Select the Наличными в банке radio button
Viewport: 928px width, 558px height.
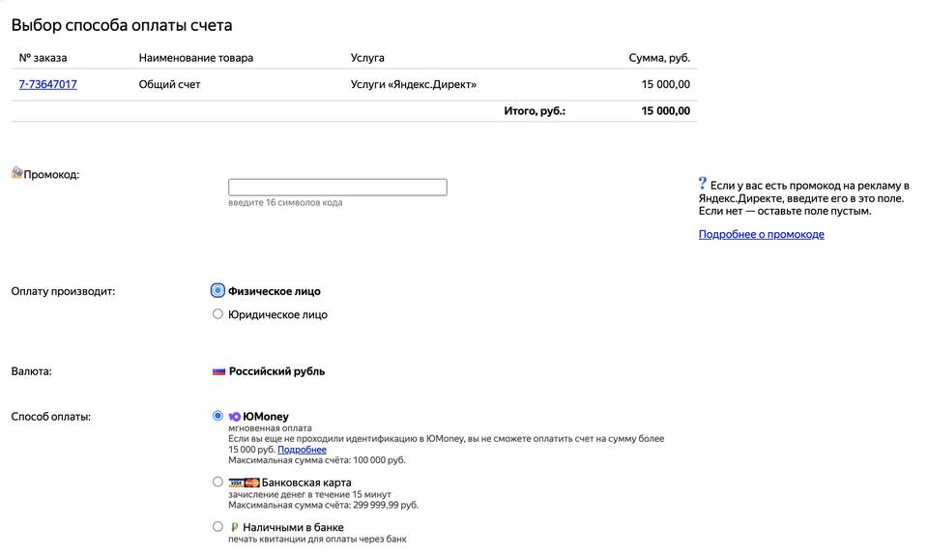coord(217,527)
